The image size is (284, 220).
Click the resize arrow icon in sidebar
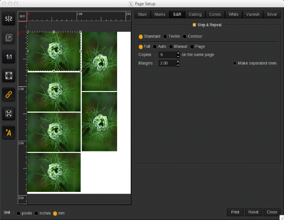(x=9, y=38)
